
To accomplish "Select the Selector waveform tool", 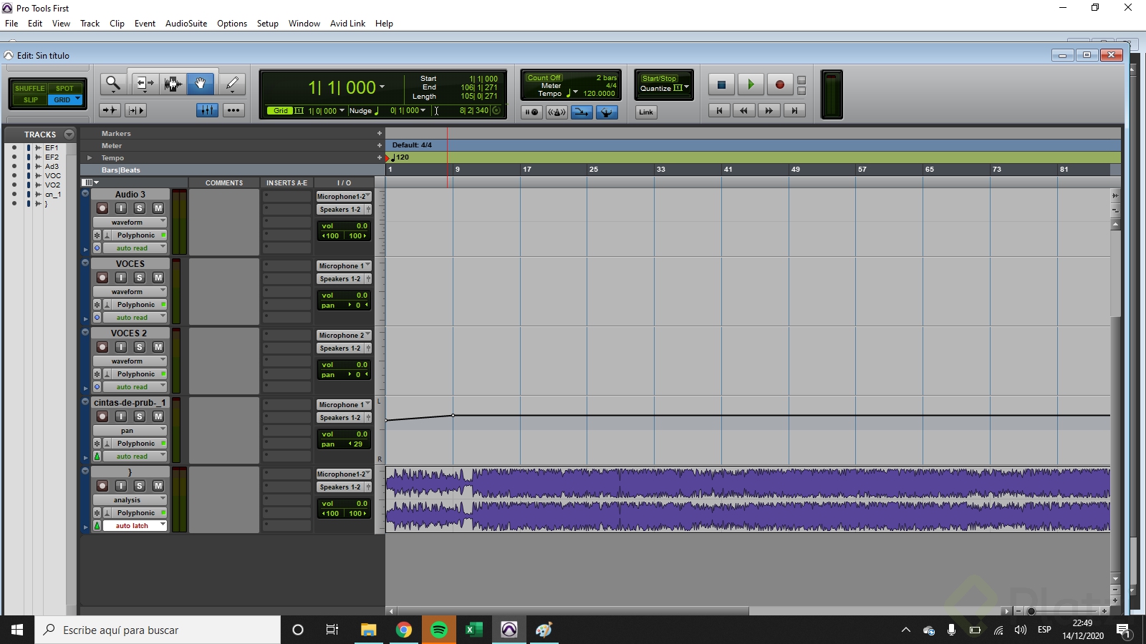I will pyautogui.click(x=173, y=84).
